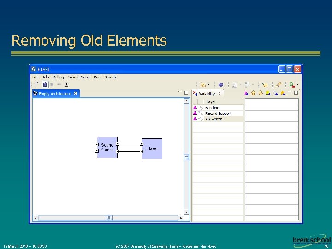Click Sound Source's upper left interface port
The height and width of the screenshot is (249, 332).
[97, 144]
